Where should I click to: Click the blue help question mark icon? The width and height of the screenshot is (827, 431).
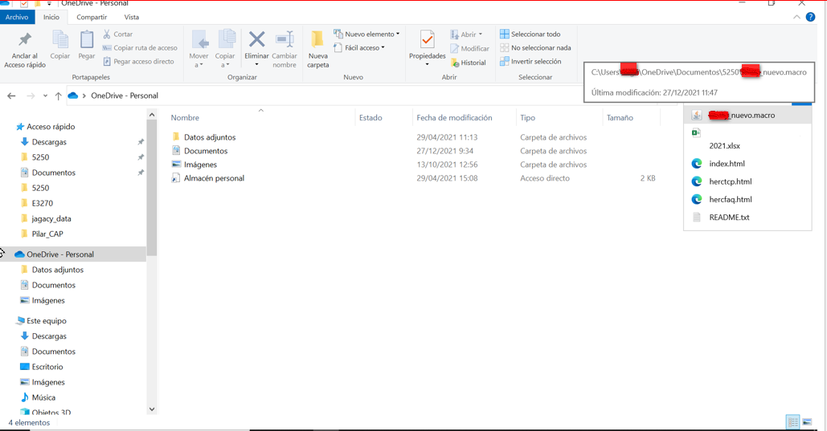pyautogui.click(x=810, y=17)
